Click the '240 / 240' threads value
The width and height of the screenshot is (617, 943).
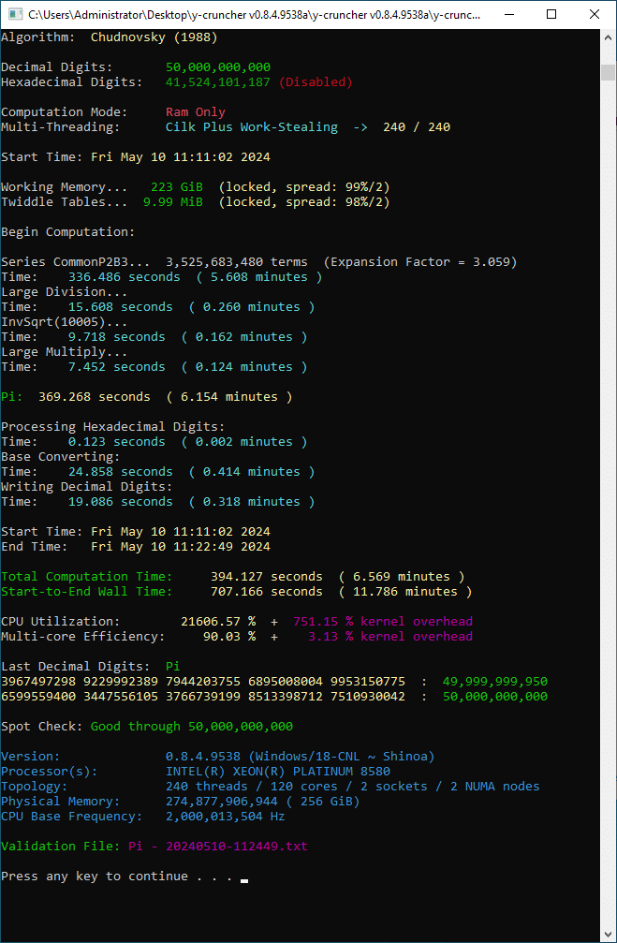416,127
